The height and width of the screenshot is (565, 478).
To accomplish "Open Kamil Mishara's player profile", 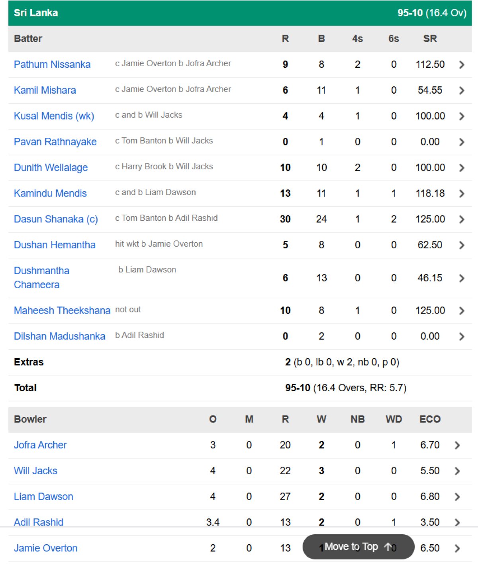I will coord(45,90).
